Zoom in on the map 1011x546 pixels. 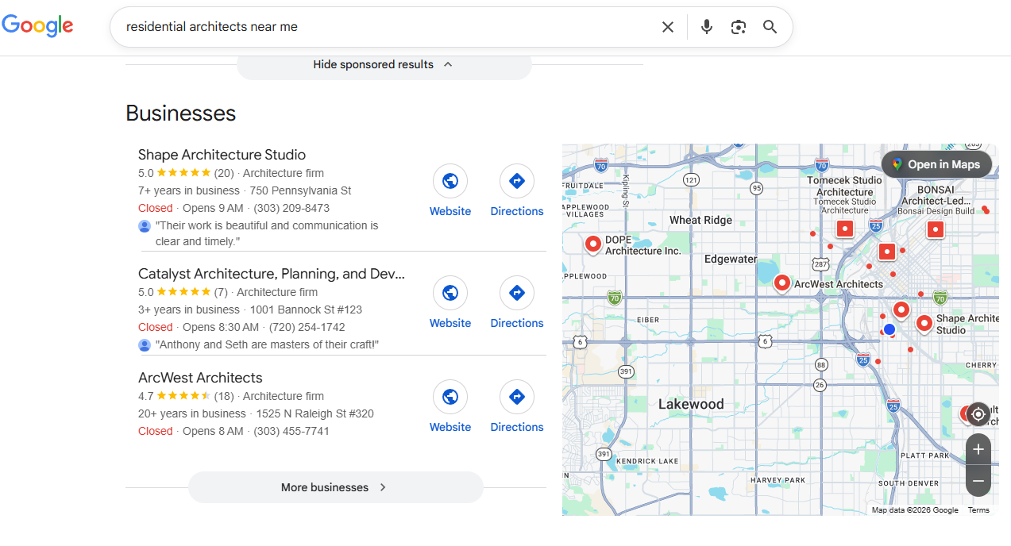pyautogui.click(x=978, y=449)
